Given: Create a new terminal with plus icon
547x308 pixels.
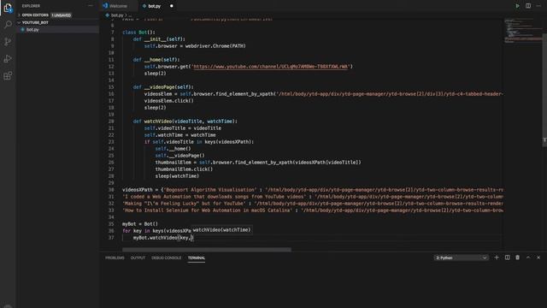Looking at the screenshot, I should [x=497, y=258].
